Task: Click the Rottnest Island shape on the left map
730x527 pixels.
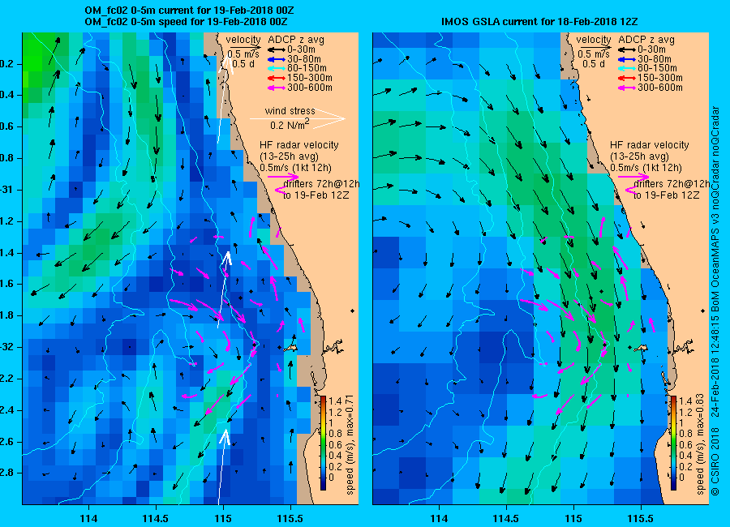Action: tap(290, 348)
